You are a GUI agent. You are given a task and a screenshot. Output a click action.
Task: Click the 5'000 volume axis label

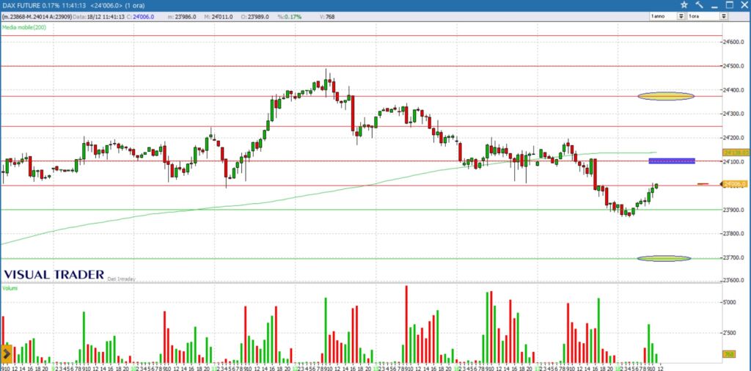click(x=730, y=303)
